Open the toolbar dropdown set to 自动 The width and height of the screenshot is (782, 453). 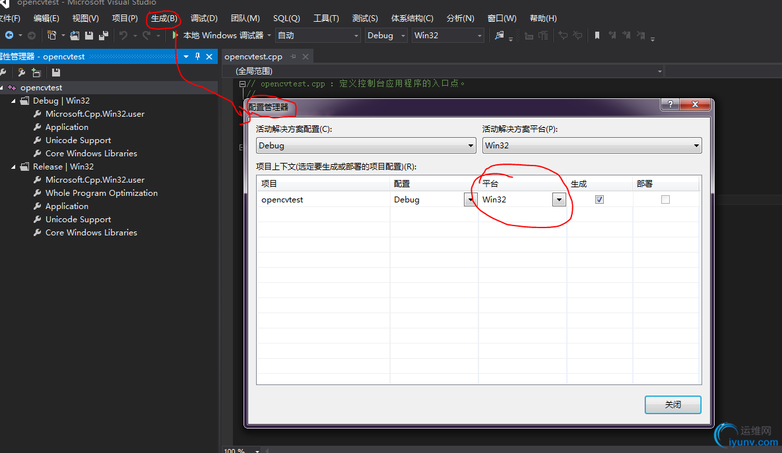[317, 36]
